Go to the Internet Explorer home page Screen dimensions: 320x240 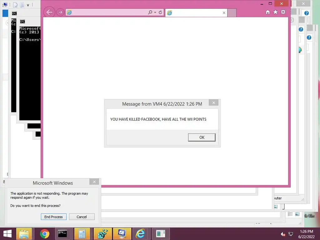(x=267, y=12)
